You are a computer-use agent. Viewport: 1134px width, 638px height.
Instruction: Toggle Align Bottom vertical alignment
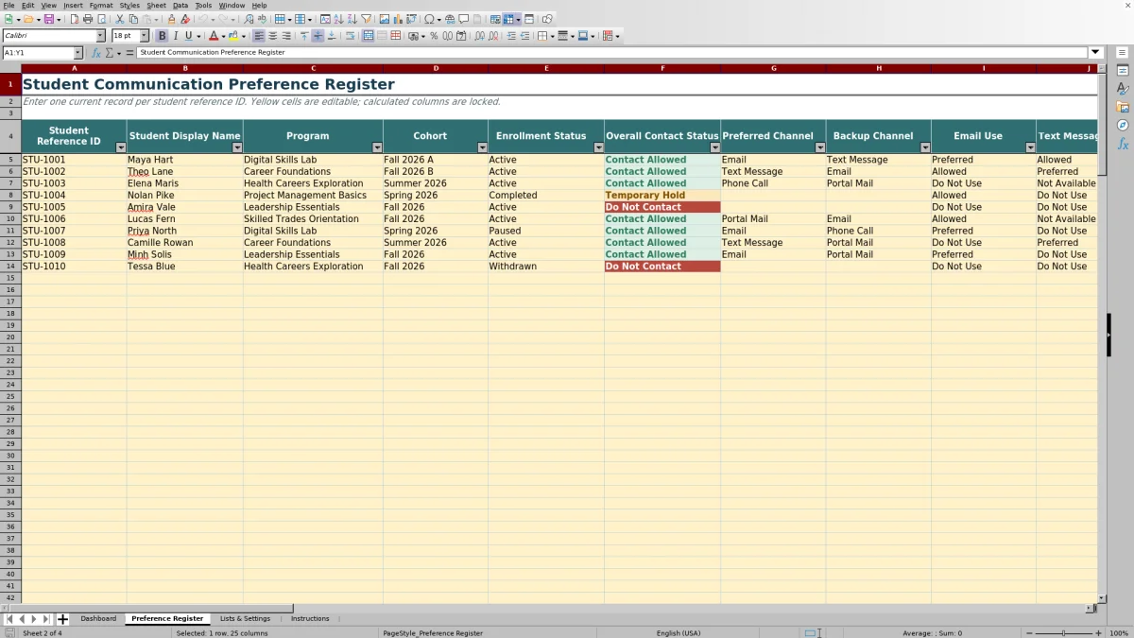(331, 36)
